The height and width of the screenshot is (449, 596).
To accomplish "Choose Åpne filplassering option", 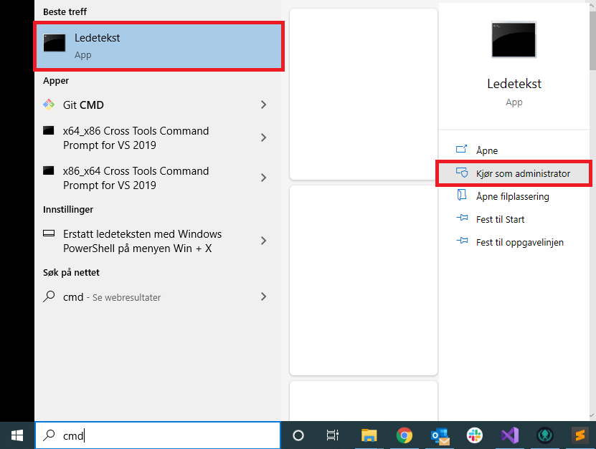I will (514, 196).
